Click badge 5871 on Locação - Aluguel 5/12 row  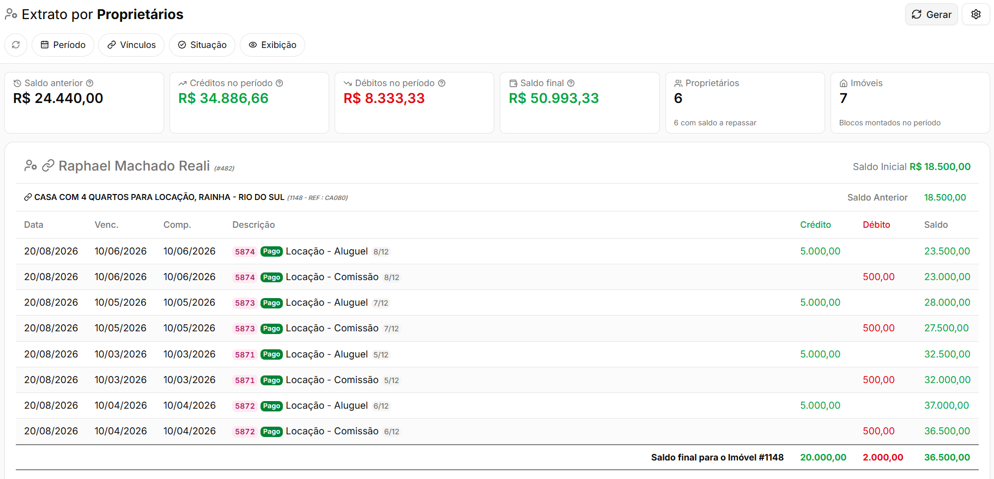click(x=245, y=355)
